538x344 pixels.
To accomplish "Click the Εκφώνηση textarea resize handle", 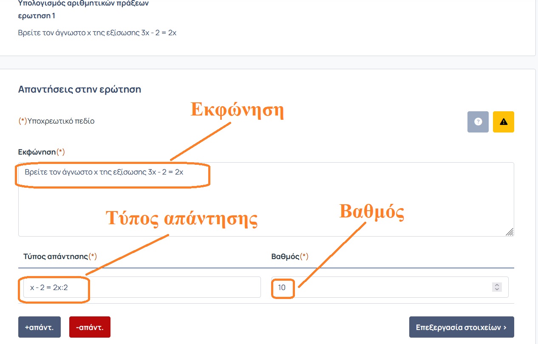I will pos(510,231).
